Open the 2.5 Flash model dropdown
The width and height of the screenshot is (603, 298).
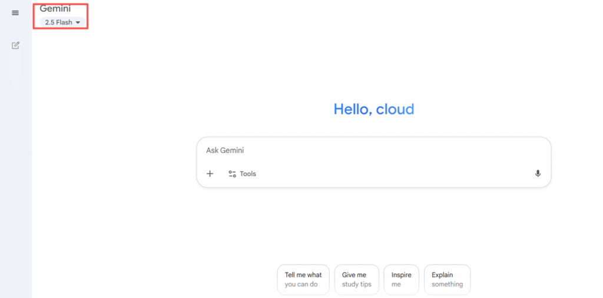pos(62,22)
